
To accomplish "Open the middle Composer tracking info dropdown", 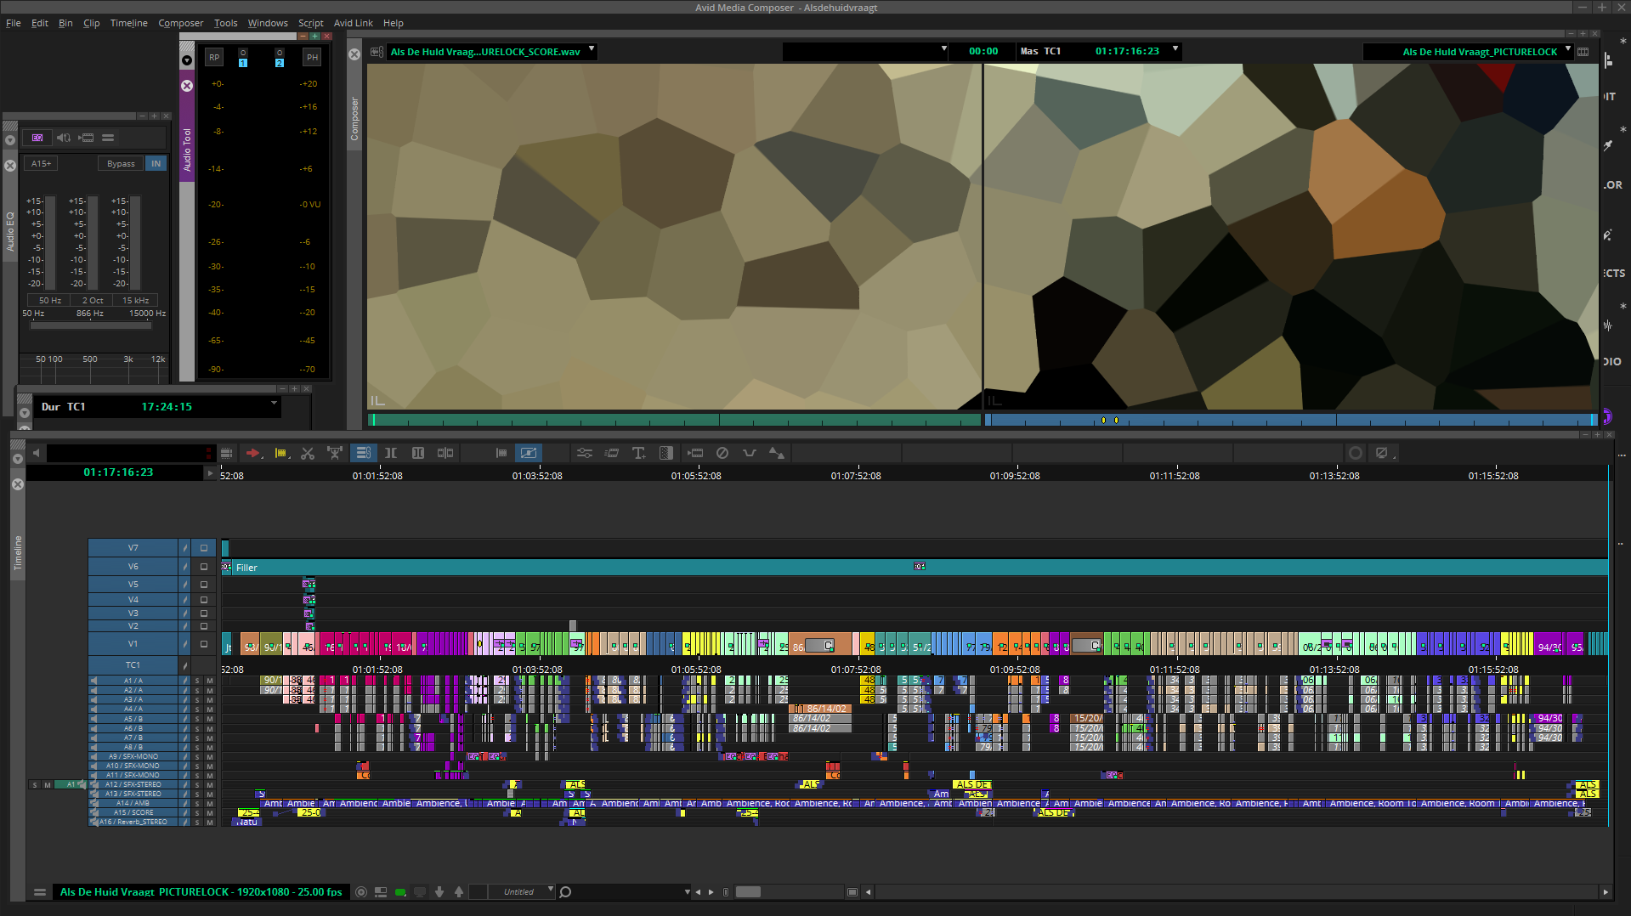I will pyautogui.click(x=943, y=49).
